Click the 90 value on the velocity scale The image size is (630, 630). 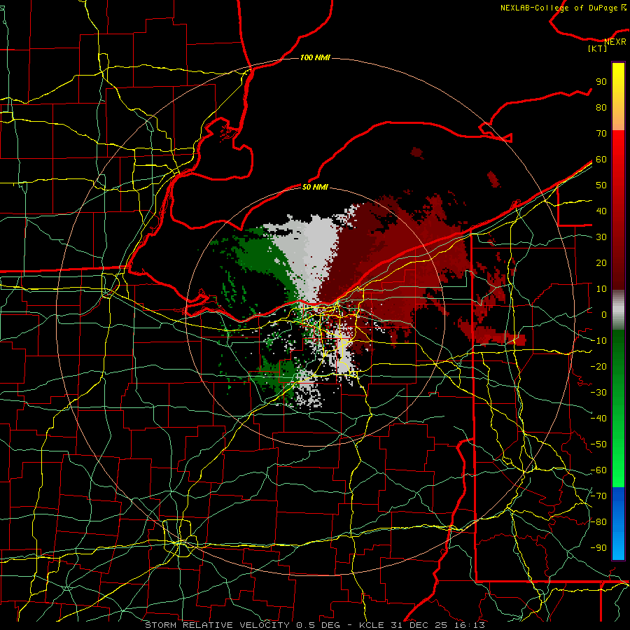(601, 82)
